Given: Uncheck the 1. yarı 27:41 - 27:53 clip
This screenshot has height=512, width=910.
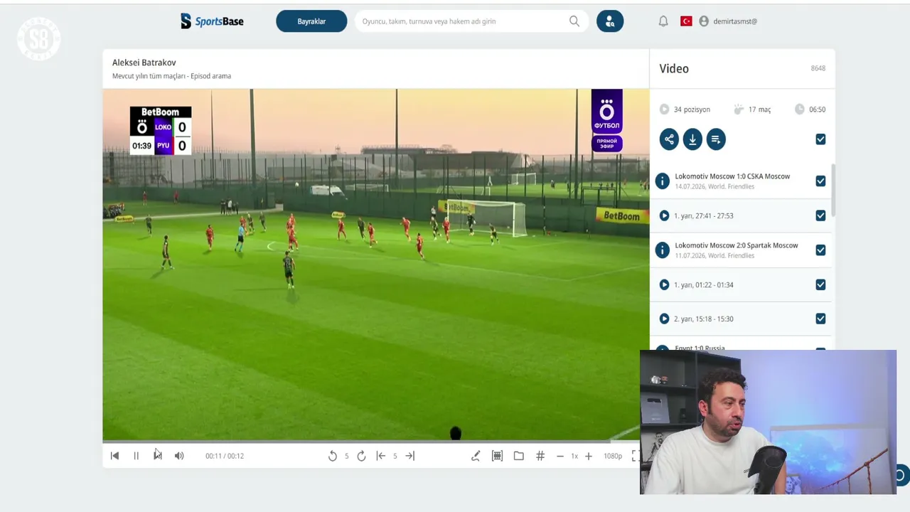Looking at the screenshot, I should coord(820,215).
